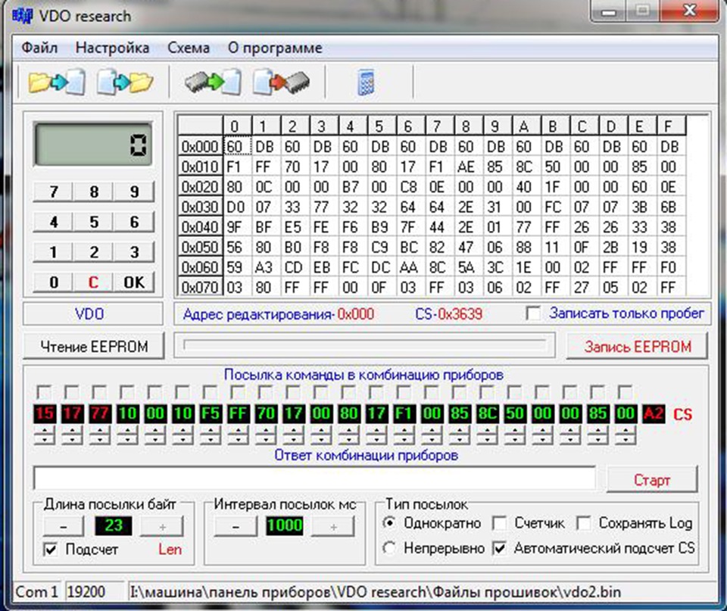The height and width of the screenshot is (611, 727).
Task: Click the red Len label
Action: click(170, 550)
